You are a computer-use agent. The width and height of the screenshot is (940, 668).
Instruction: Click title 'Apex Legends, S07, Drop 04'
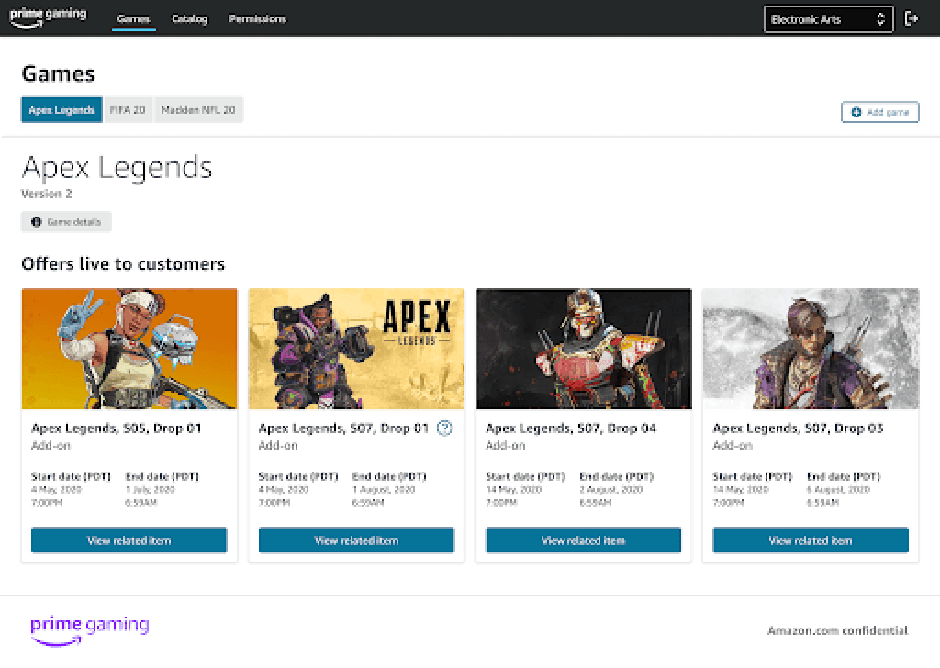click(571, 428)
